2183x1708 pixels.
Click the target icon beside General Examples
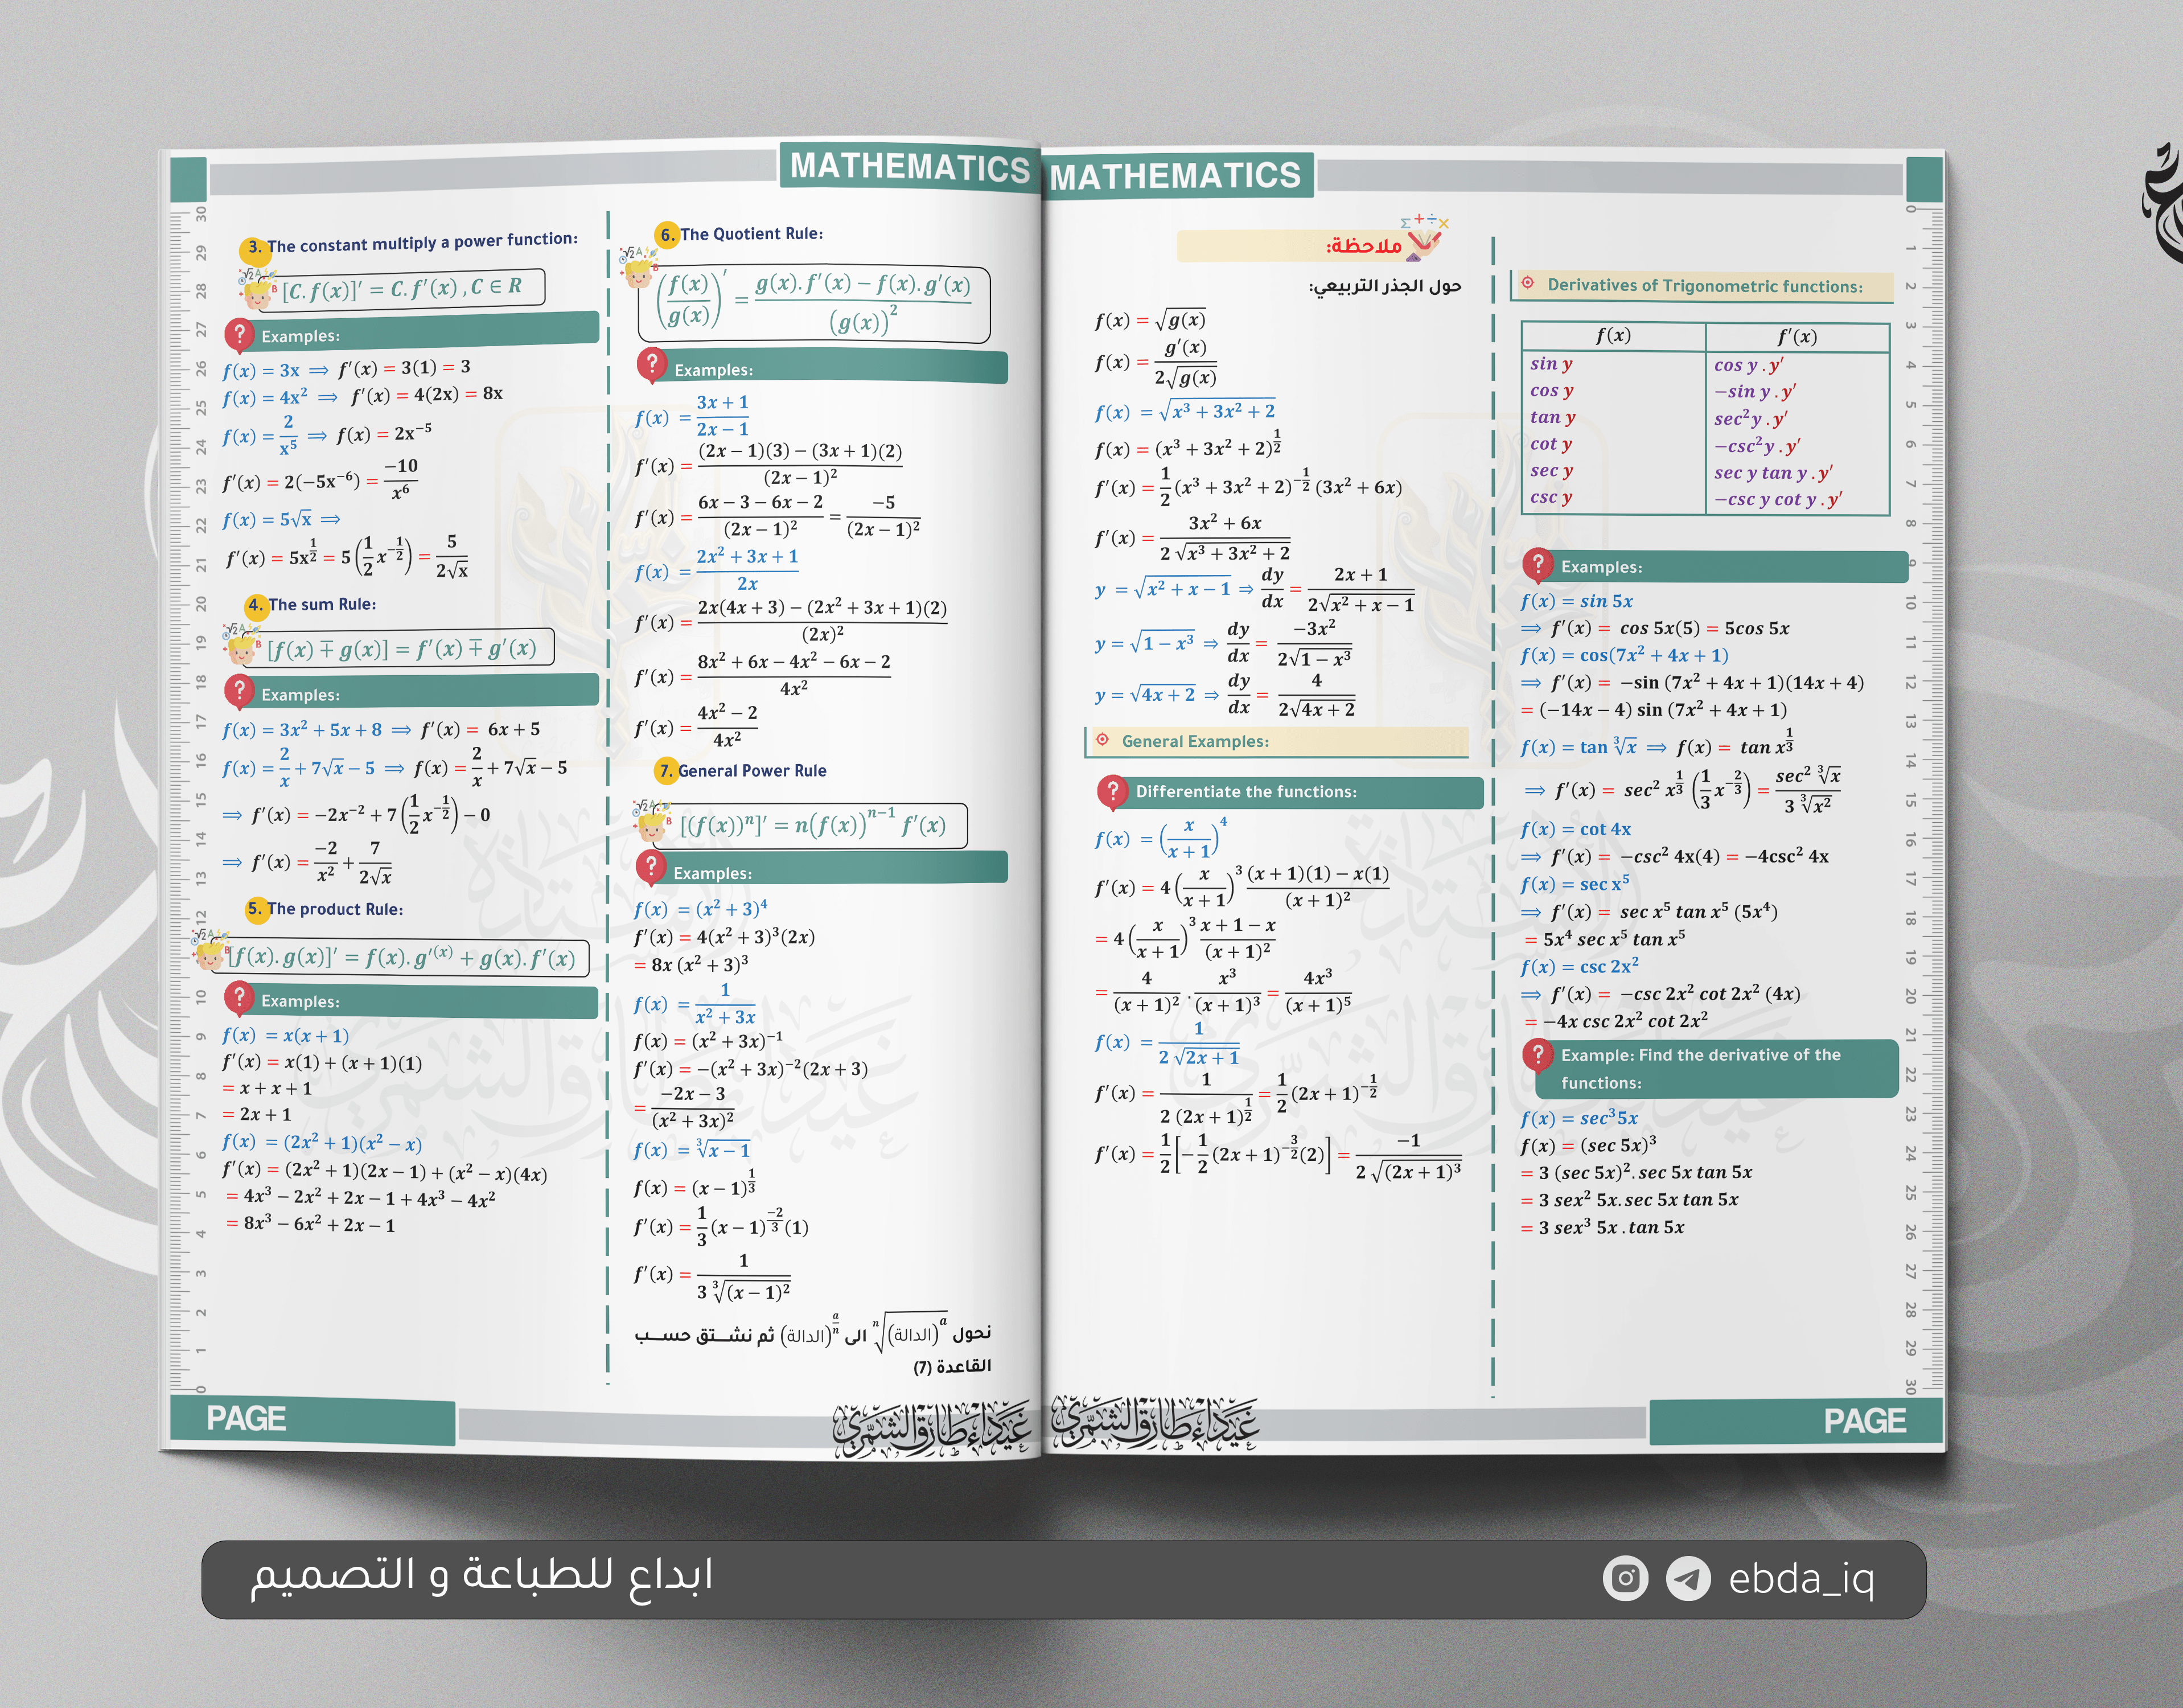coord(1103,740)
